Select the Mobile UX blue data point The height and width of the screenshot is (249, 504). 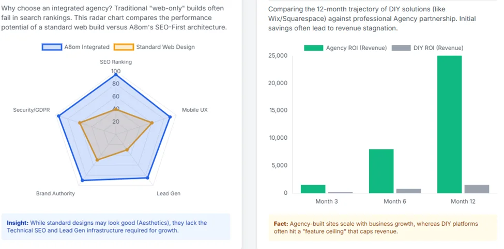coord(170,117)
